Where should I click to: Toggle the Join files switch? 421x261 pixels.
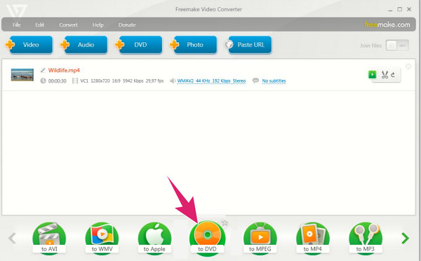(397, 45)
